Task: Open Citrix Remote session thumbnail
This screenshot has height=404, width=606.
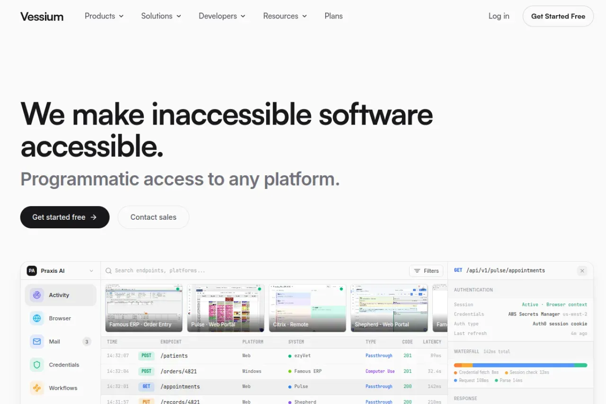Action: tap(308, 308)
